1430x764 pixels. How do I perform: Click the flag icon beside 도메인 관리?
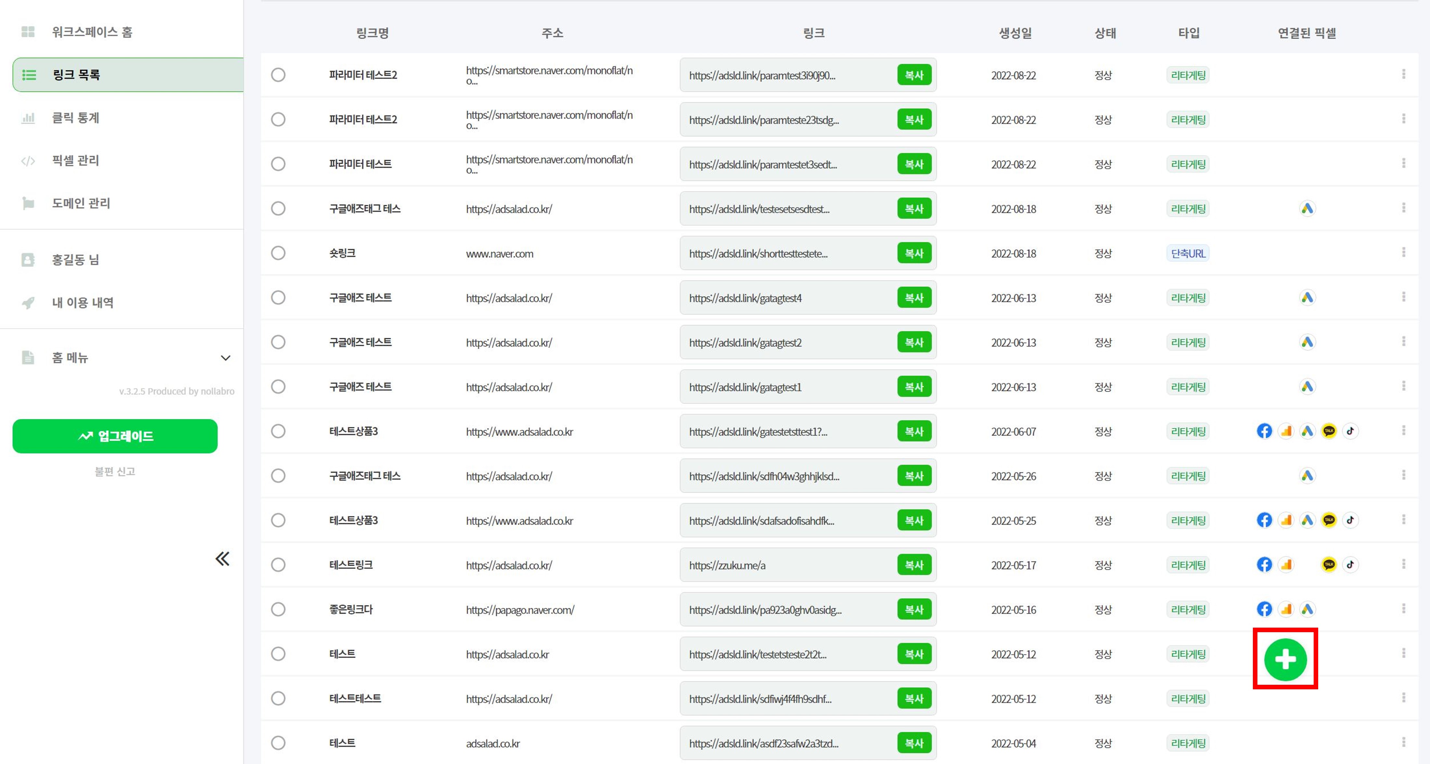pyautogui.click(x=28, y=204)
